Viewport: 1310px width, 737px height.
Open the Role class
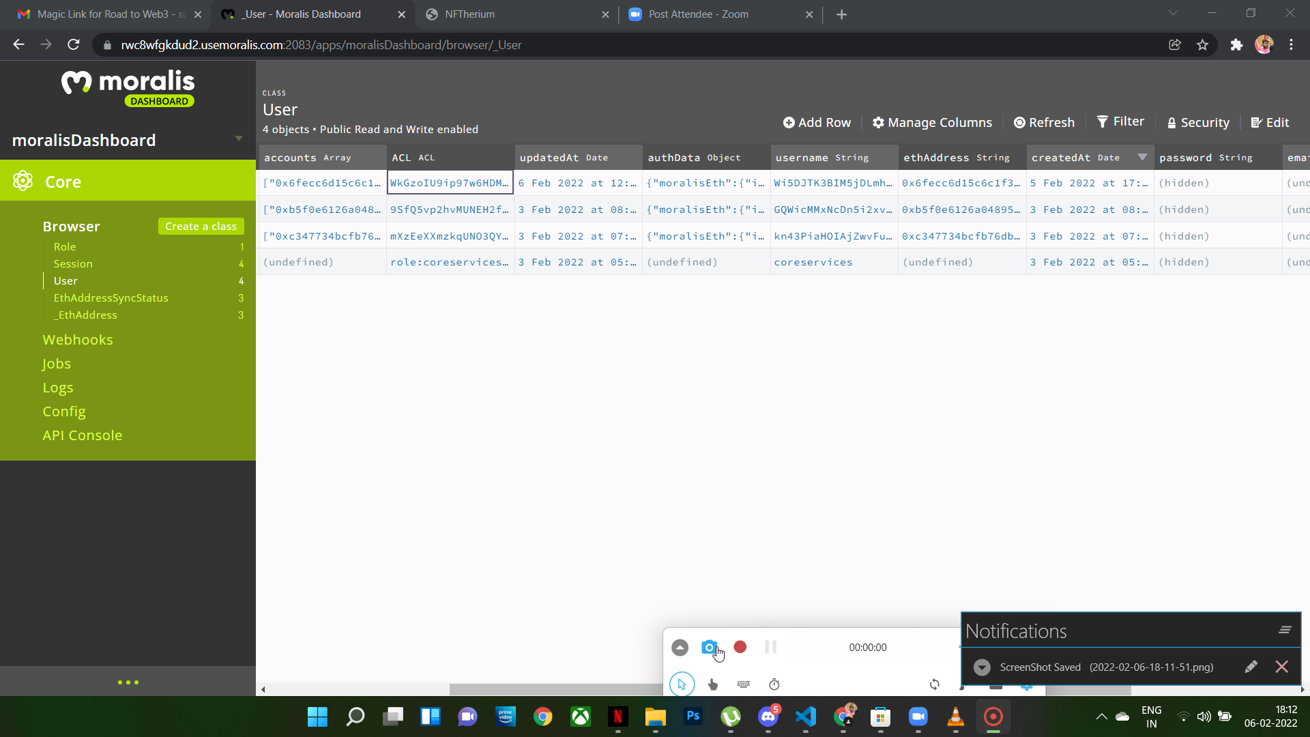(65, 247)
